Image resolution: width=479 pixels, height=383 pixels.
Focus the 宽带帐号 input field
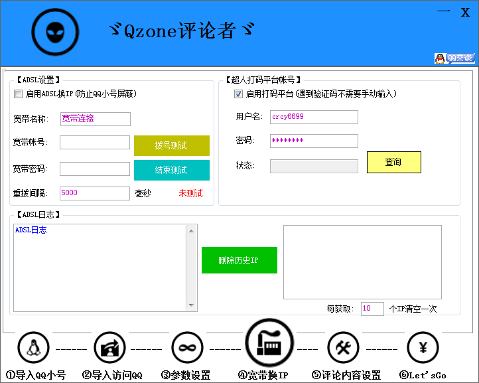(95, 143)
